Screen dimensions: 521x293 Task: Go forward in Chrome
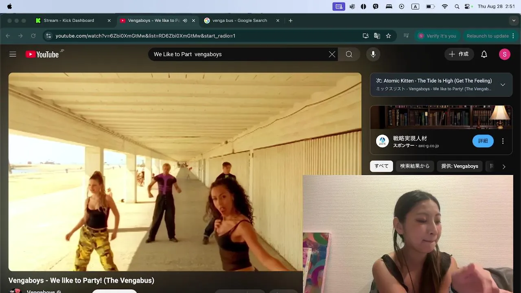pyautogui.click(x=20, y=36)
